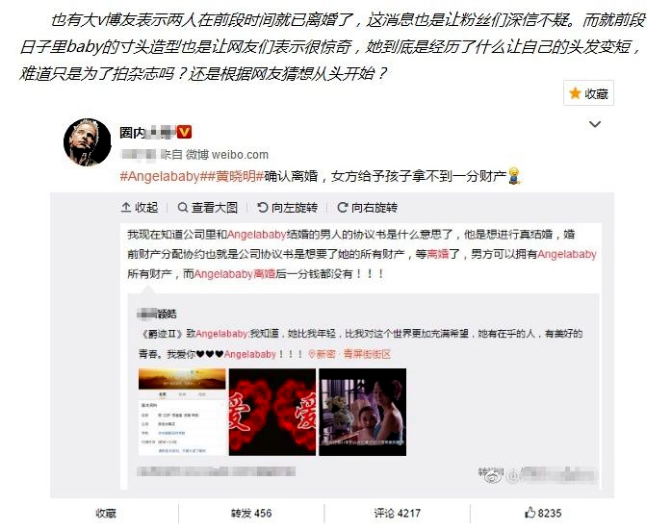
Task: Click the star 收藏 favorite button
Action: pyautogui.click(x=588, y=93)
